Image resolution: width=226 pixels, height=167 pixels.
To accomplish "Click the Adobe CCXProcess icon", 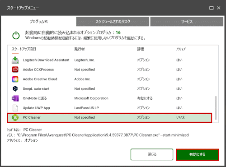I will click(x=15, y=70).
